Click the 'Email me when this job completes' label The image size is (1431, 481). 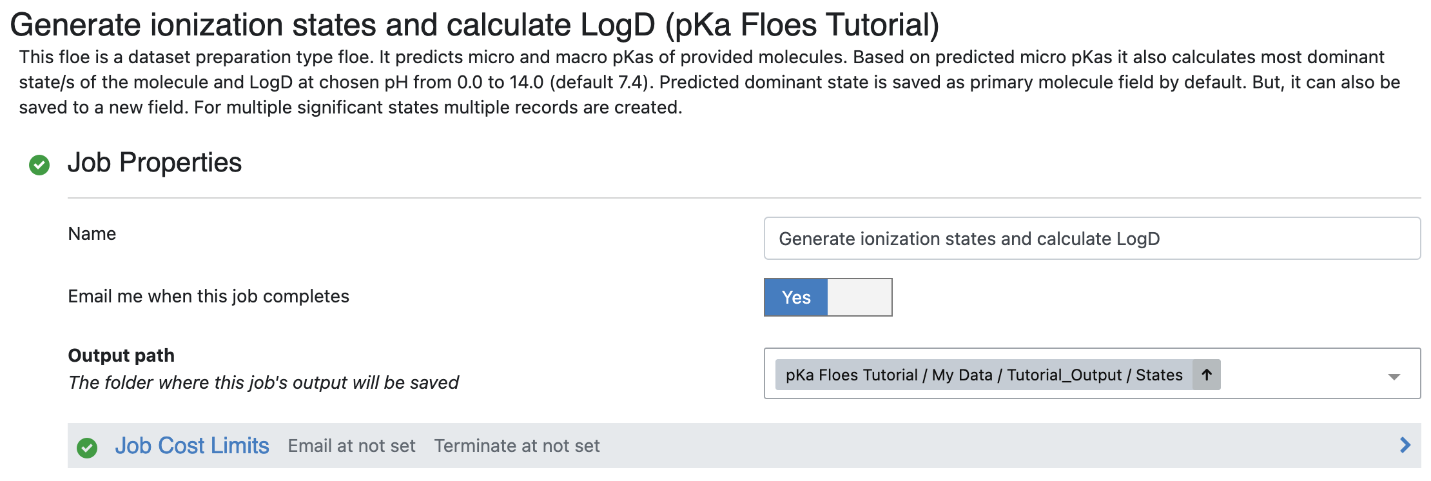pyautogui.click(x=208, y=296)
